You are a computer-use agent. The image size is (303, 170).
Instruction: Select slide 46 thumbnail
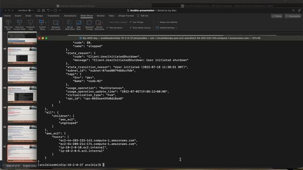22,56
